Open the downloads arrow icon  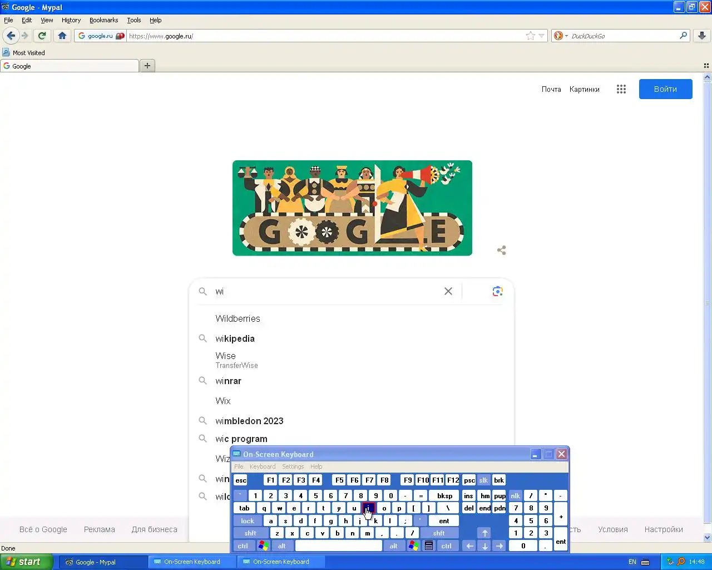702,36
